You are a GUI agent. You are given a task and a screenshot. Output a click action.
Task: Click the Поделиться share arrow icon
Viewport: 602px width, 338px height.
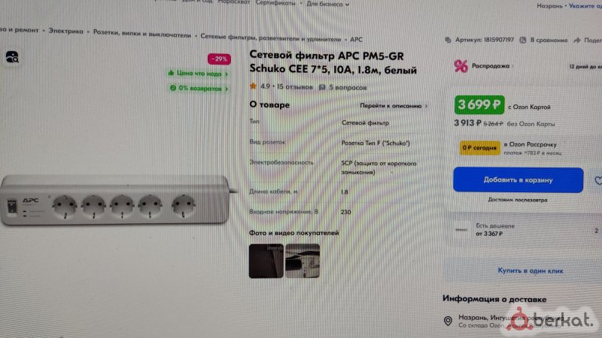pos(576,41)
